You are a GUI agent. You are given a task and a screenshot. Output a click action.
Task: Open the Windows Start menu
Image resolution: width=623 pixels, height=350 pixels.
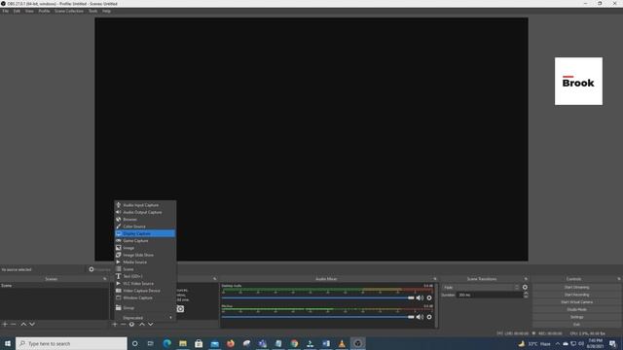pos(8,343)
